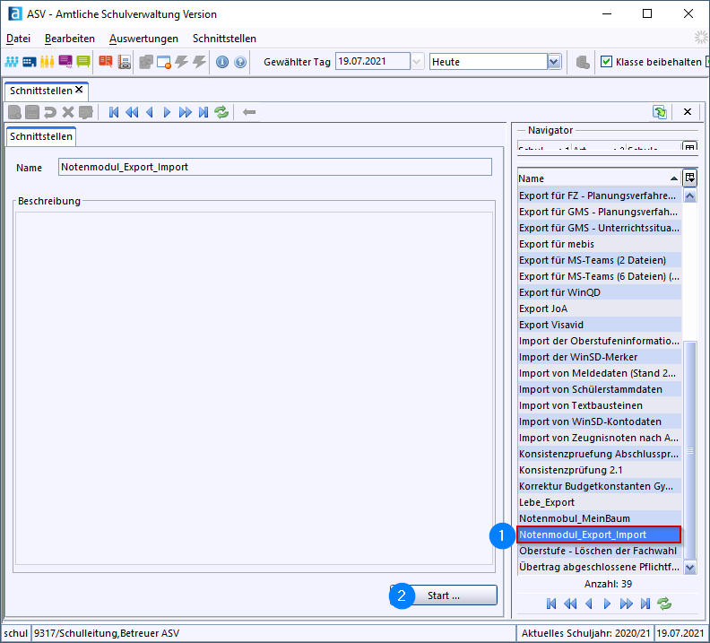
Task: Open the orange-red book icon
Action: point(106,62)
